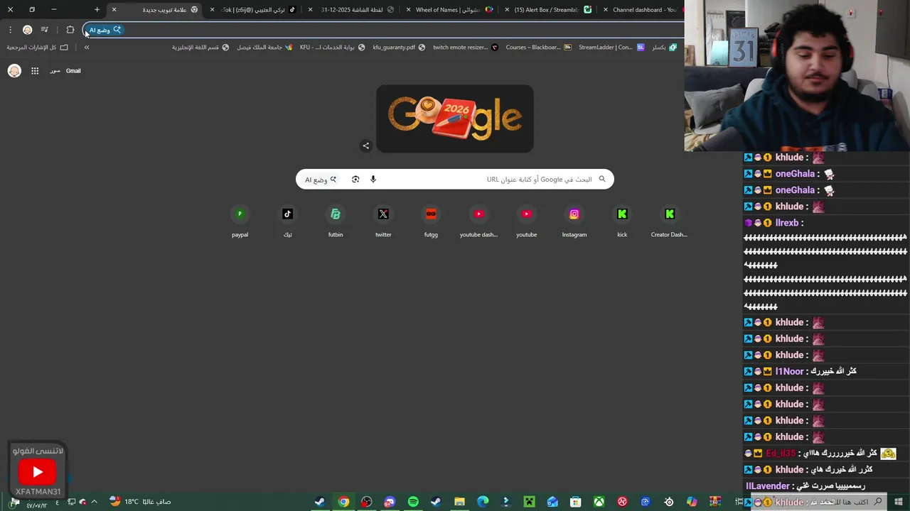The width and height of the screenshot is (910, 511).
Task: Open the kick shortcut tile
Action: [x=622, y=221]
